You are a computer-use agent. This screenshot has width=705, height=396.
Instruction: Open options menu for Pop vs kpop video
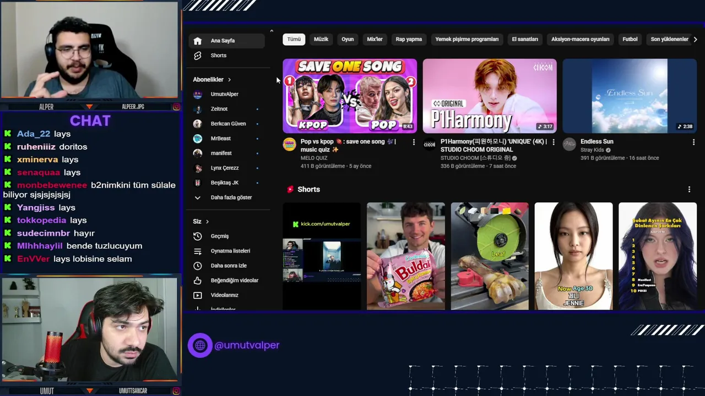pyautogui.click(x=414, y=142)
